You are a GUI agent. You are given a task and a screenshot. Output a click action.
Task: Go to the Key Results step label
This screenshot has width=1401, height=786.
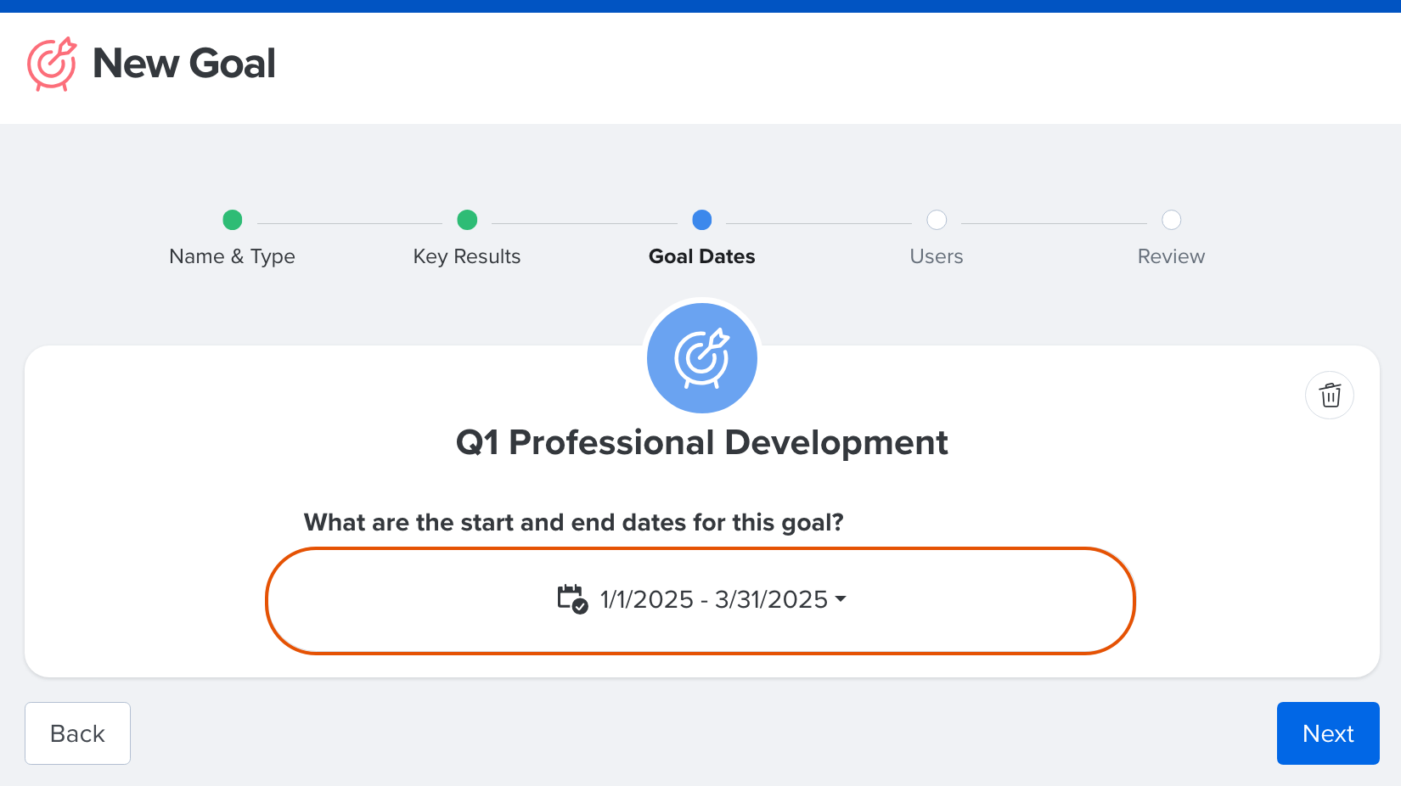467,256
